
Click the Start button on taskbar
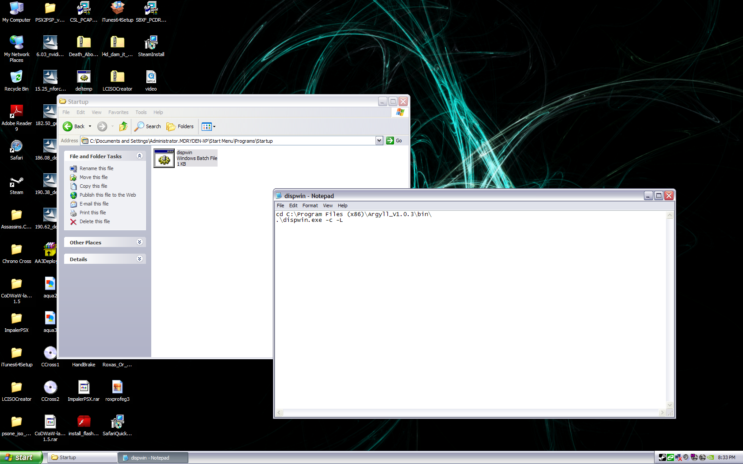[x=21, y=457]
